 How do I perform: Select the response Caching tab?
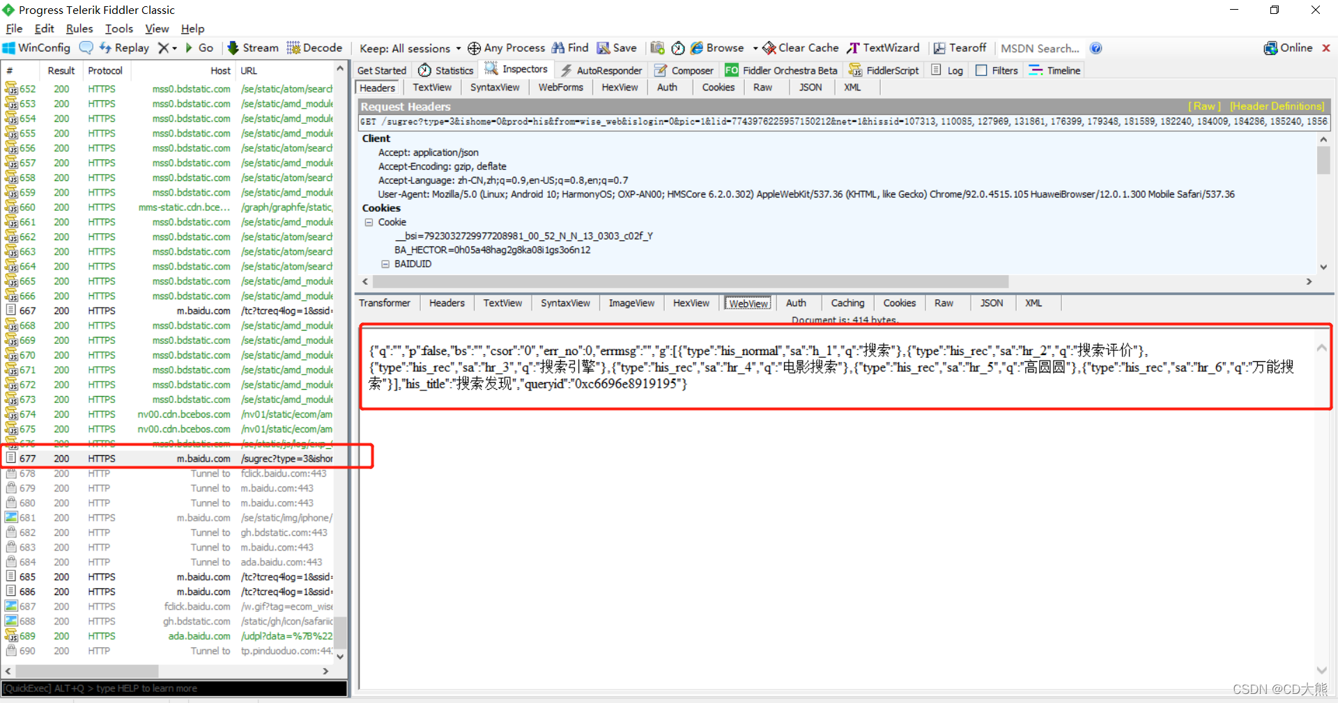(x=847, y=303)
